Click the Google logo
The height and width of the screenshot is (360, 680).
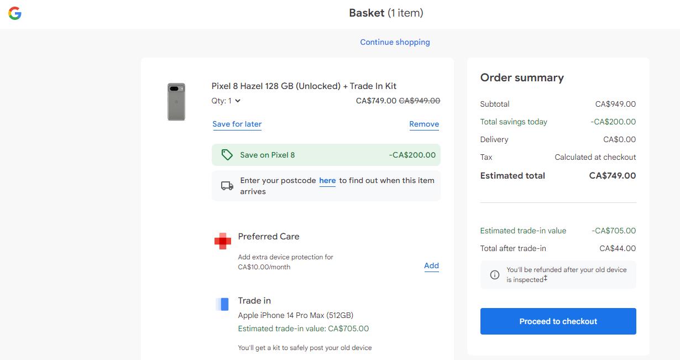tap(15, 14)
